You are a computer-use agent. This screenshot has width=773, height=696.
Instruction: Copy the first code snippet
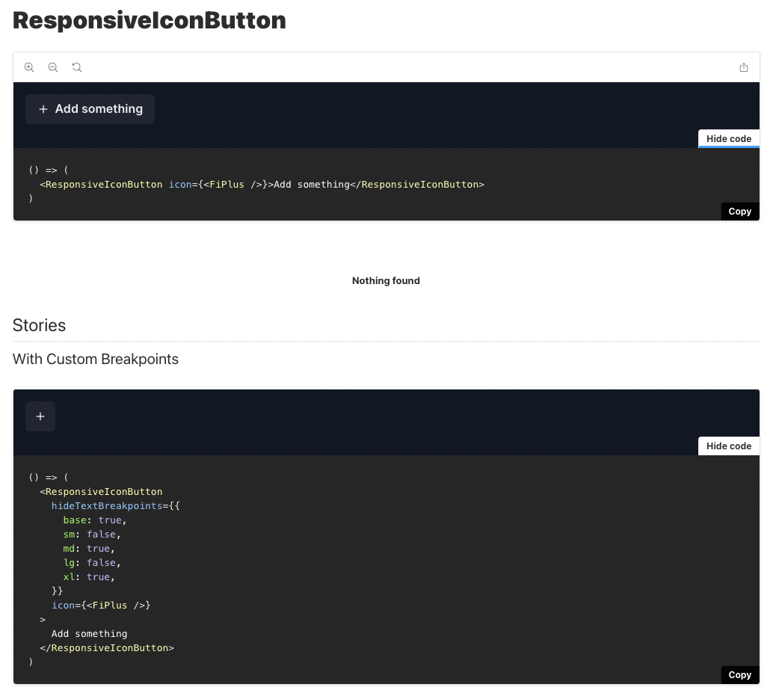(739, 211)
